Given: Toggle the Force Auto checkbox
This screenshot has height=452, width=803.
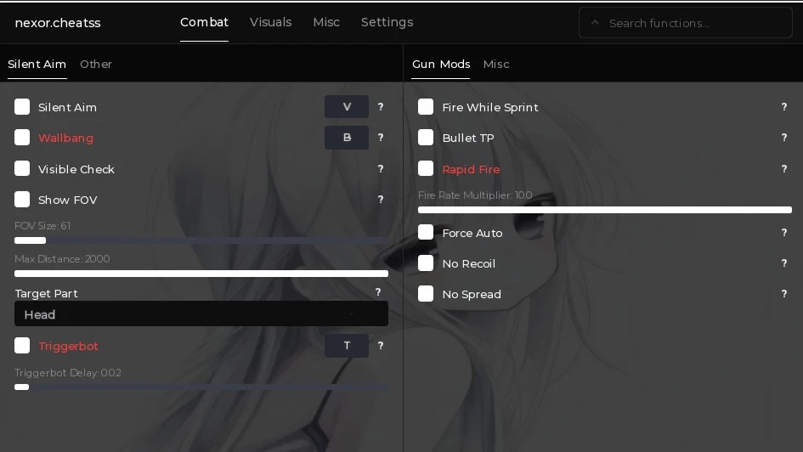Looking at the screenshot, I should pyautogui.click(x=426, y=233).
